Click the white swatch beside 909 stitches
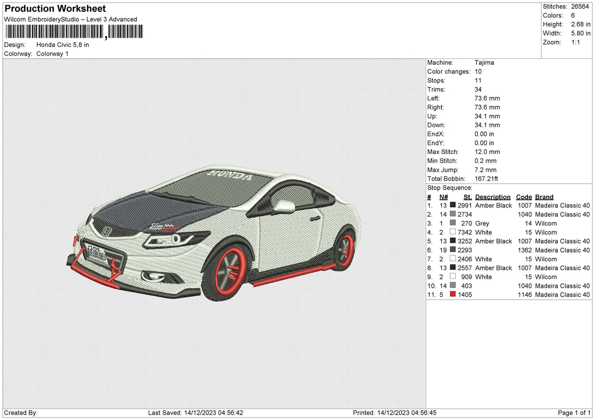This screenshot has height=420, width=595. pyautogui.click(x=453, y=277)
